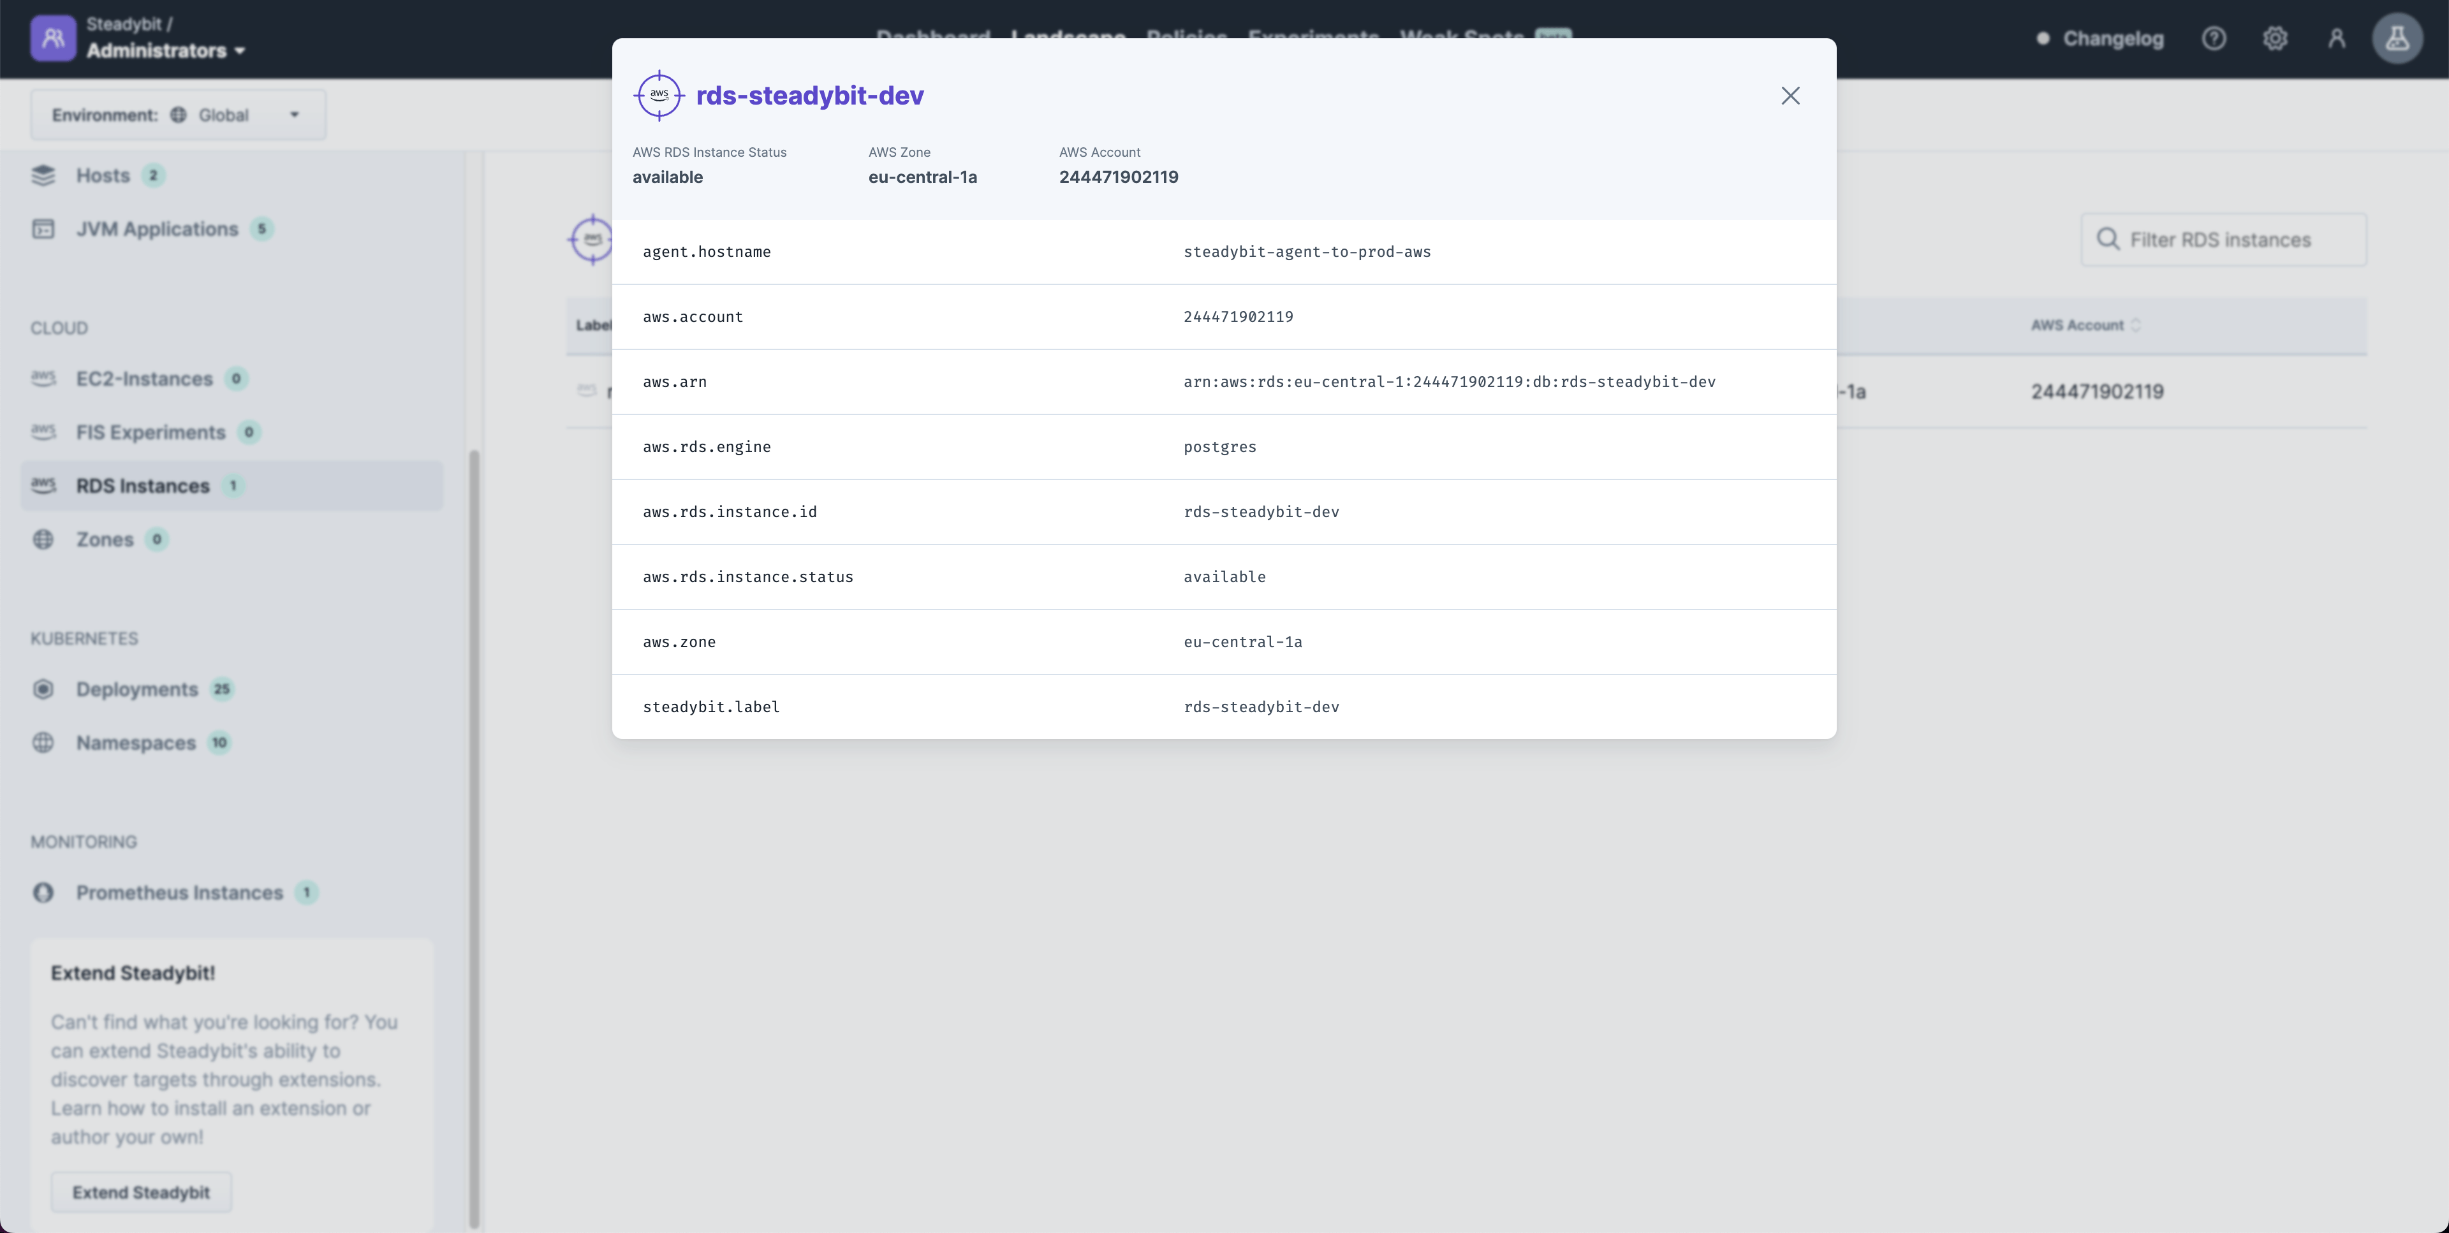Click the Steadybit target icon in dialog header
The width and height of the screenshot is (2449, 1233).
click(x=658, y=96)
